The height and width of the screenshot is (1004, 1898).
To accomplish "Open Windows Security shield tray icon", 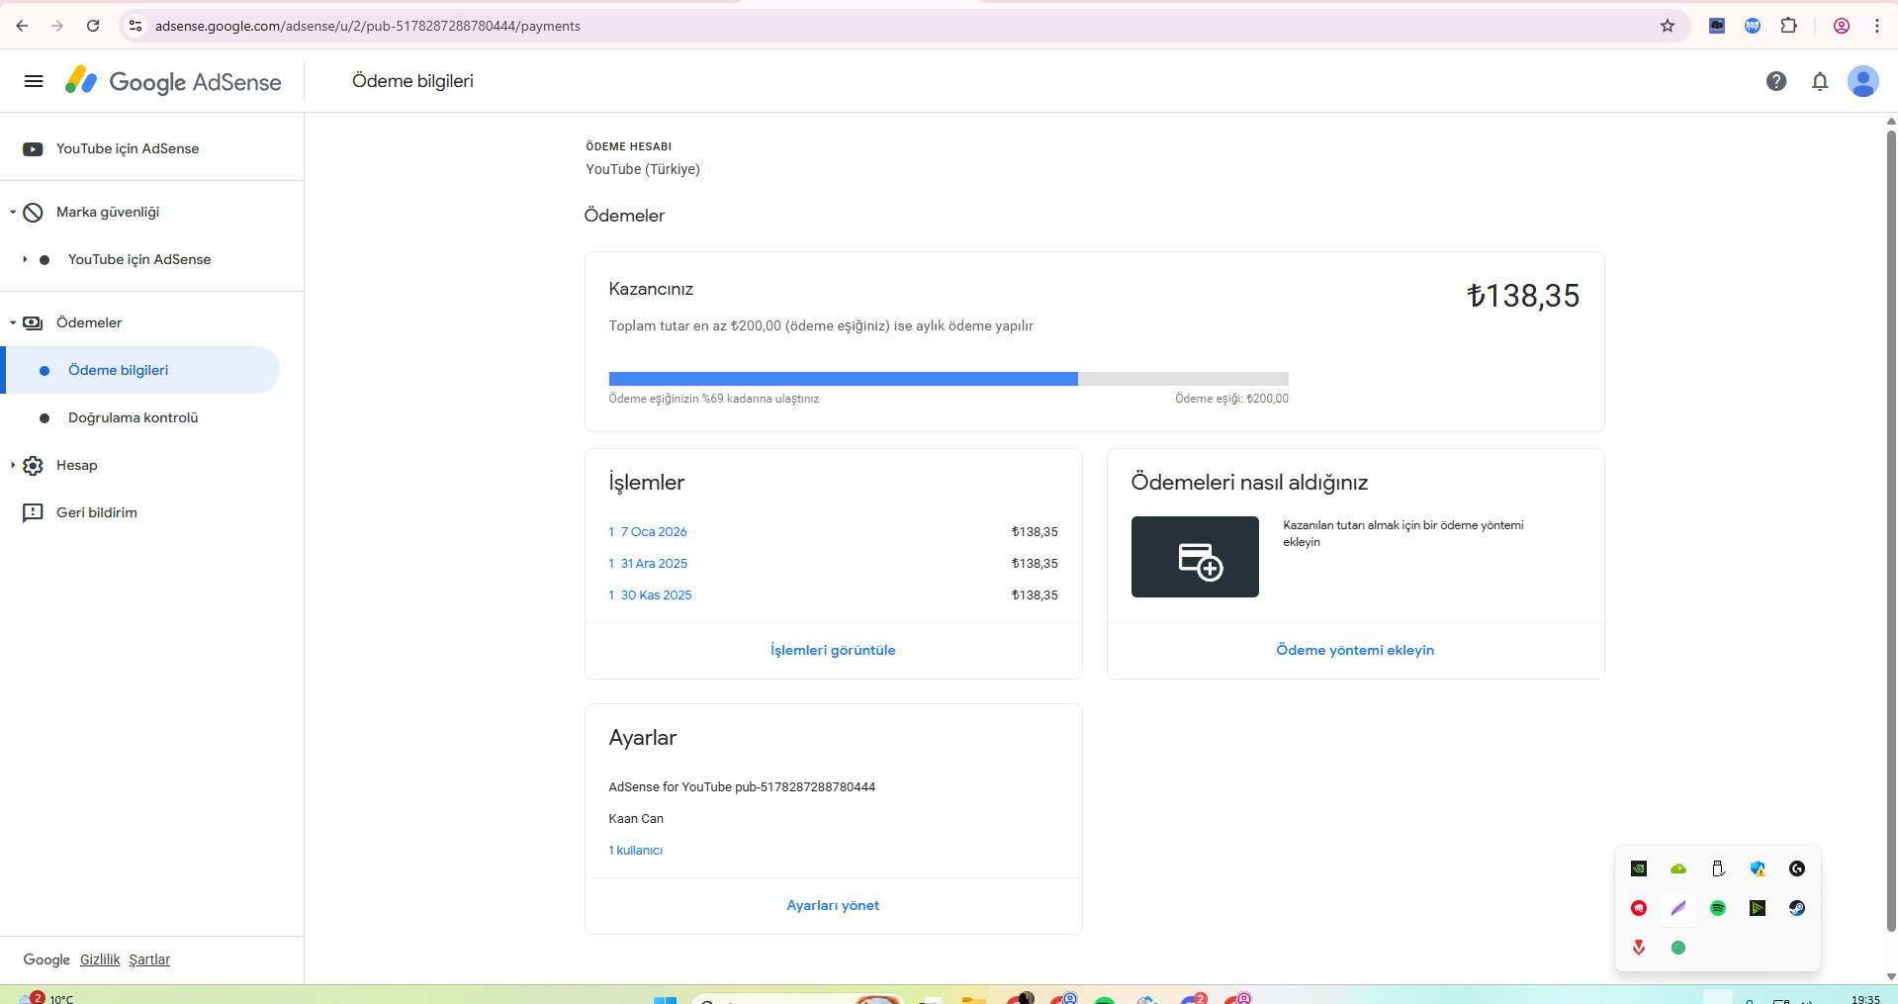I will pos(1758,868).
